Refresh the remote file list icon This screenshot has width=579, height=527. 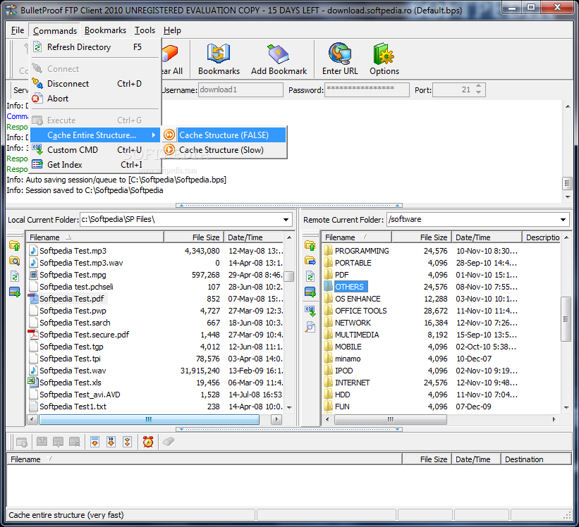point(310,277)
